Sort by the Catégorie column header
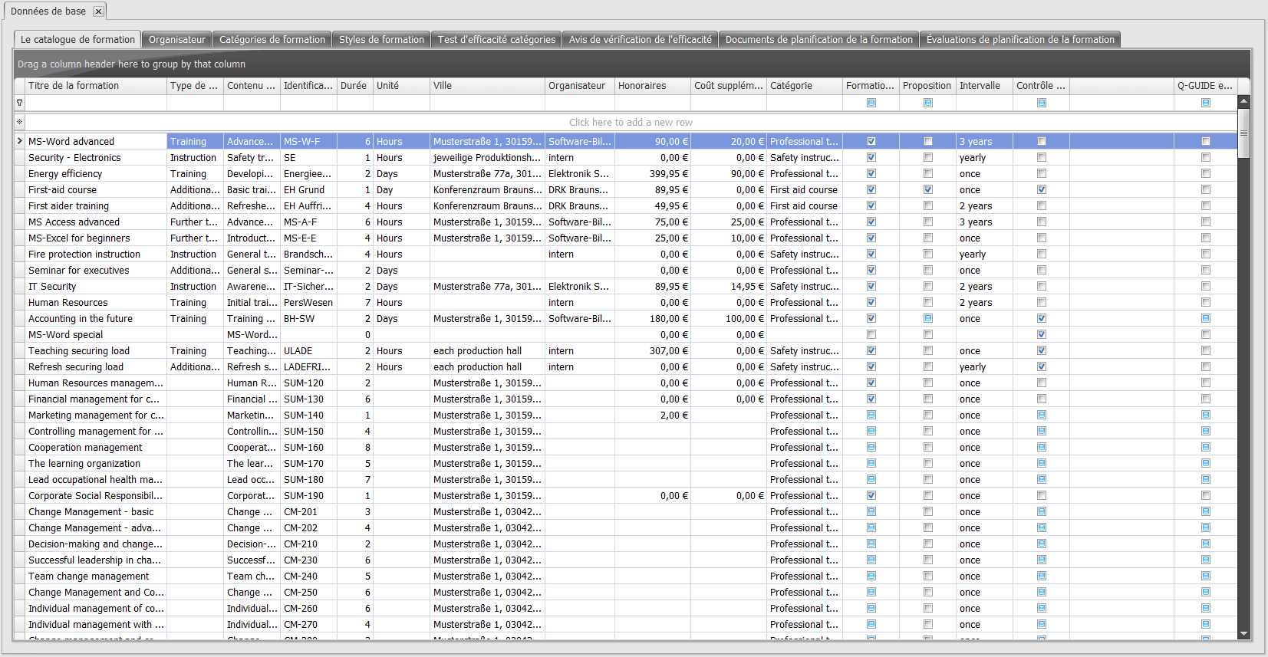1268x657 pixels. 803,86
